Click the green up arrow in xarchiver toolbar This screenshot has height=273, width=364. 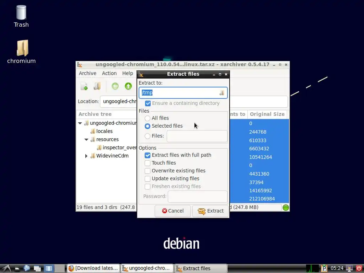click(x=128, y=86)
